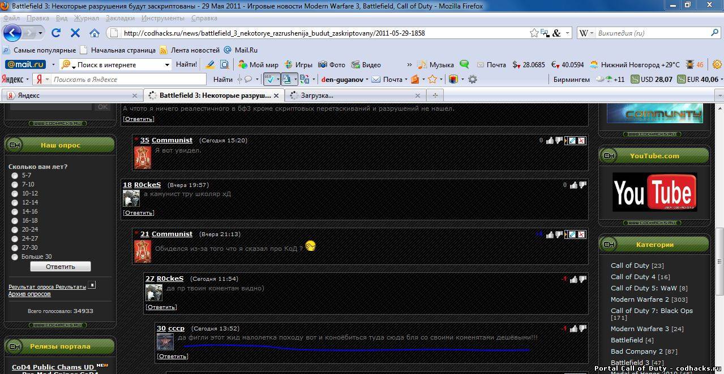Select age option 10-12 in poll
The image size is (724, 374).
(15, 194)
